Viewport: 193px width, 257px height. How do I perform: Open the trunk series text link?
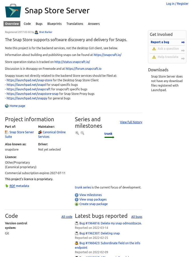83,187
